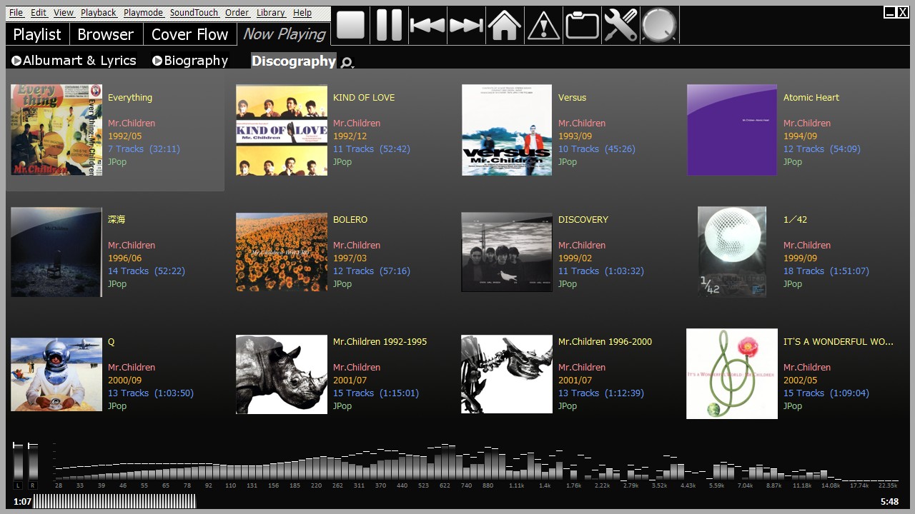Switch to the Cover Flow tab
The image size is (915, 514).
point(189,34)
